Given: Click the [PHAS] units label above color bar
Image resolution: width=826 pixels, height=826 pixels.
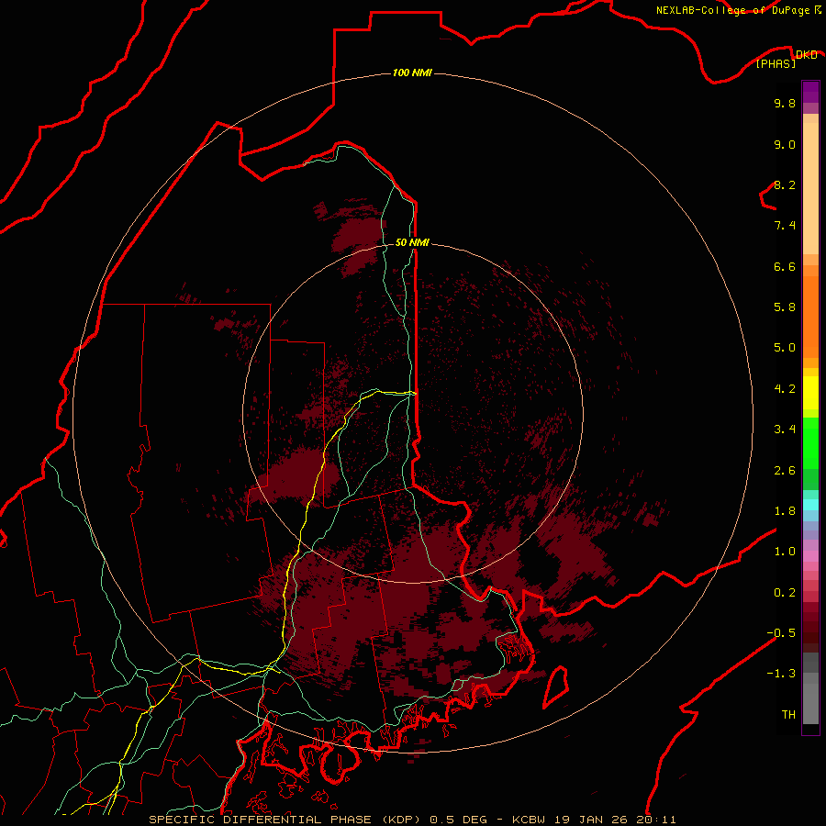Looking at the screenshot, I should 776,63.
